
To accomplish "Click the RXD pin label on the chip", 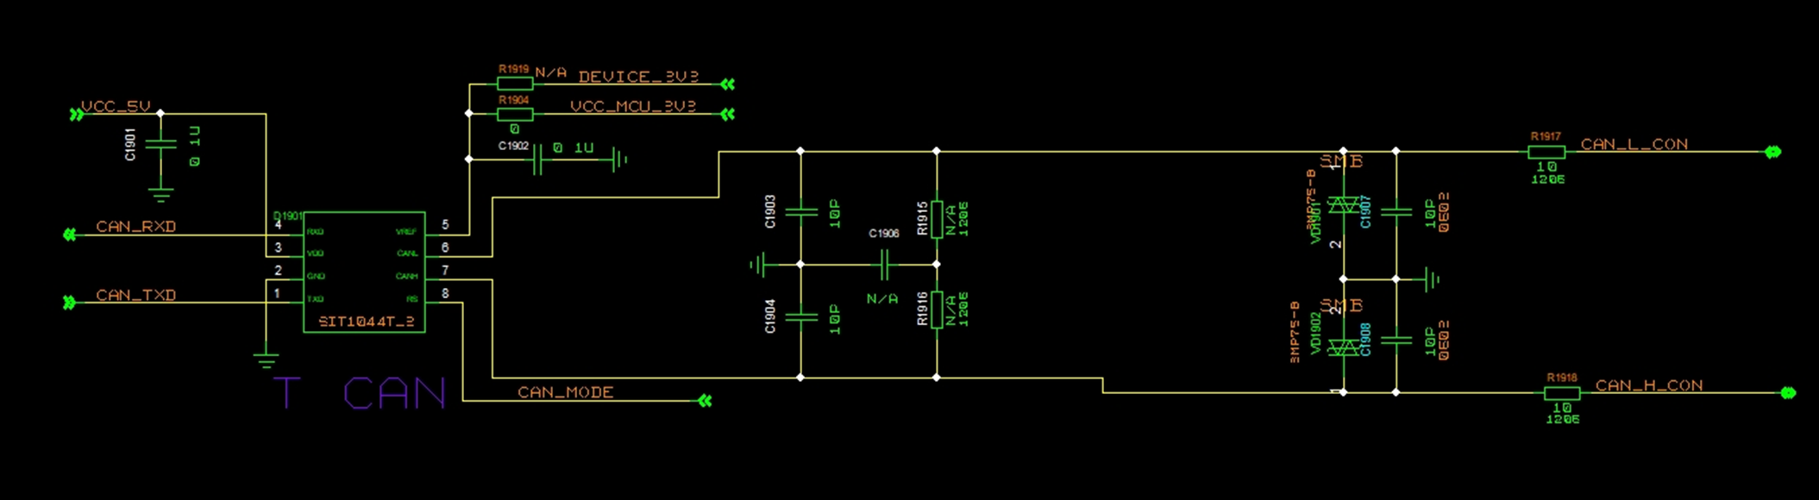I will 316,232.
